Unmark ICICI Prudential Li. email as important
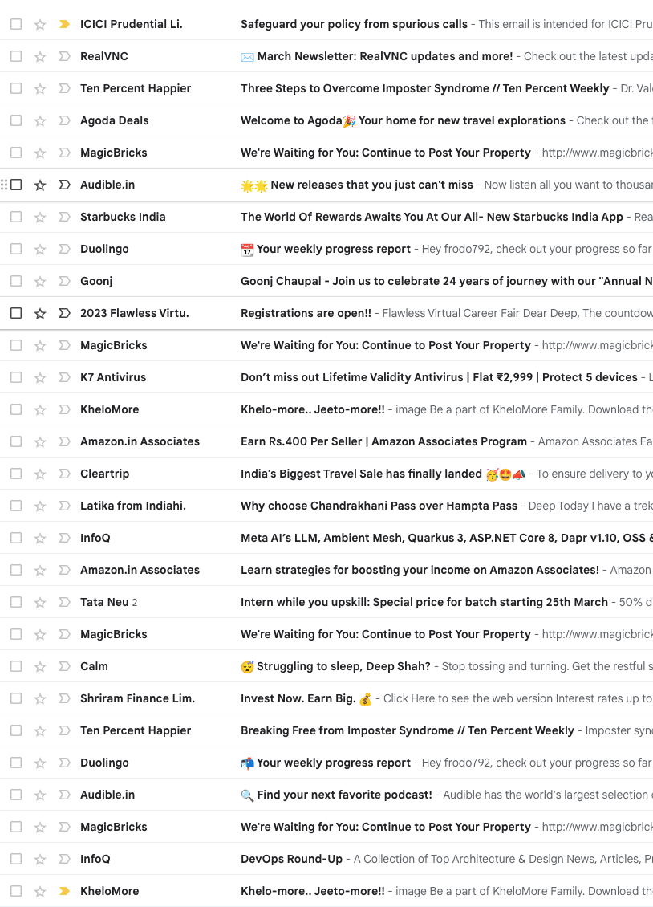Viewport: 653px width, 907px height. pyautogui.click(x=65, y=24)
